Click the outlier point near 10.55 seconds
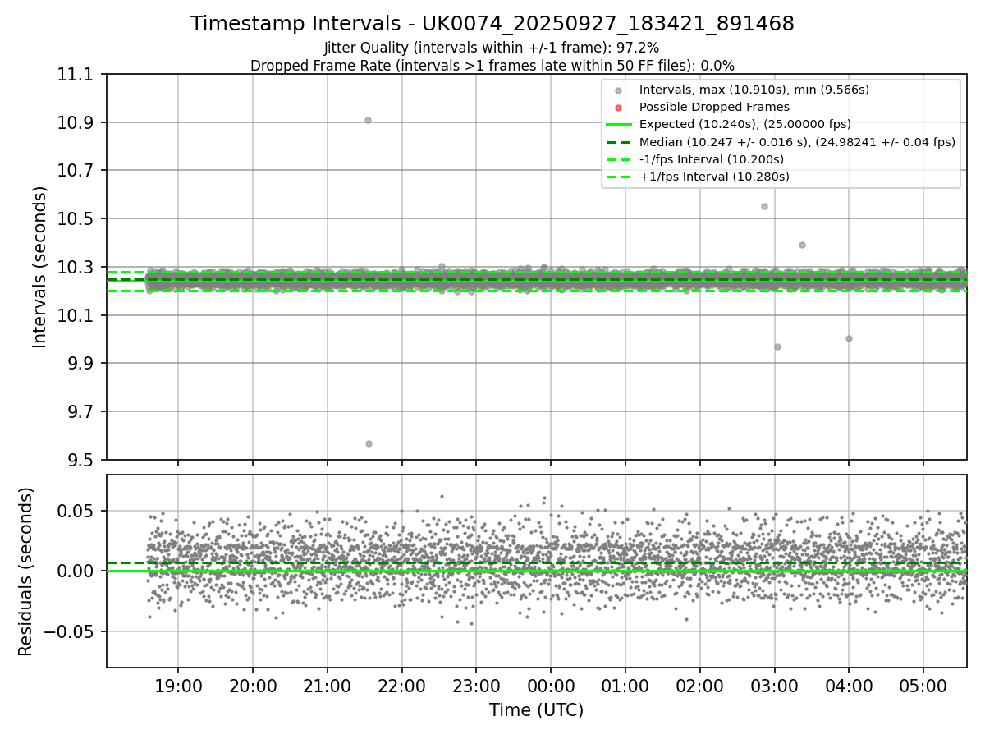This screenshot has height=739, width=985. [x=764, y=206]
